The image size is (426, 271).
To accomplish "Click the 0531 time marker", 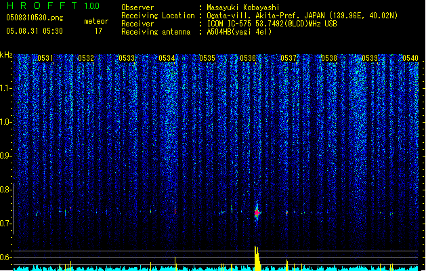I will (x=45, y=58).
